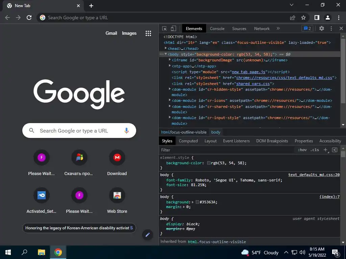346x259 pixels.
Task: Open File Explorer from taskbar
Action: point(41,252)
